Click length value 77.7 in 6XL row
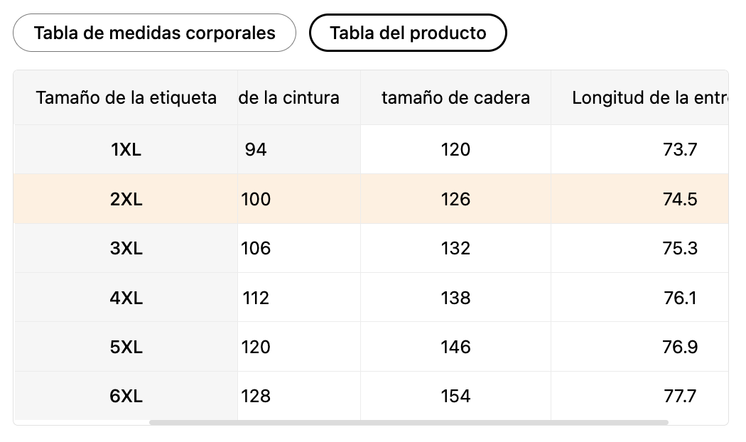 point(680,396)
